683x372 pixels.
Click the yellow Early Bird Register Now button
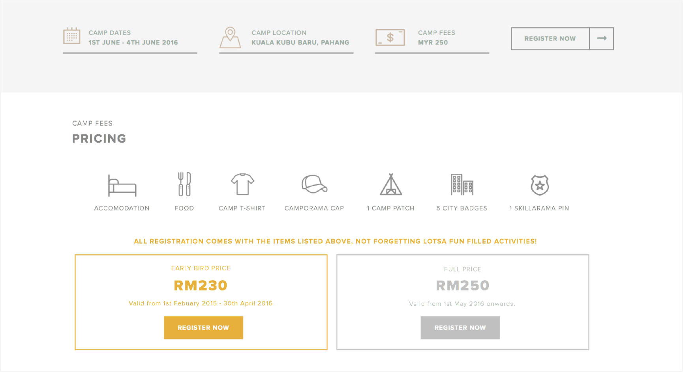203,327
